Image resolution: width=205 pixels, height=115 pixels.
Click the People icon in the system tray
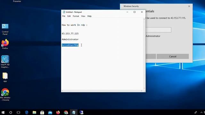(196, 112)
